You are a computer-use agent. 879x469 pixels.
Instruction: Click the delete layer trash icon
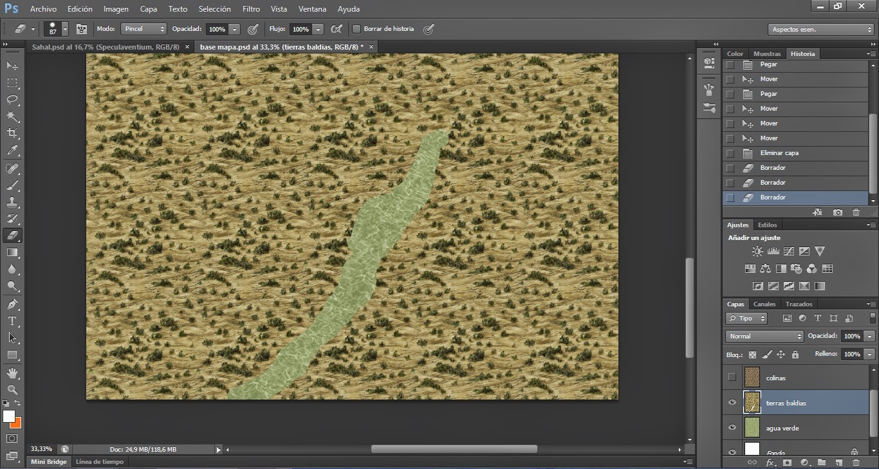856,462
